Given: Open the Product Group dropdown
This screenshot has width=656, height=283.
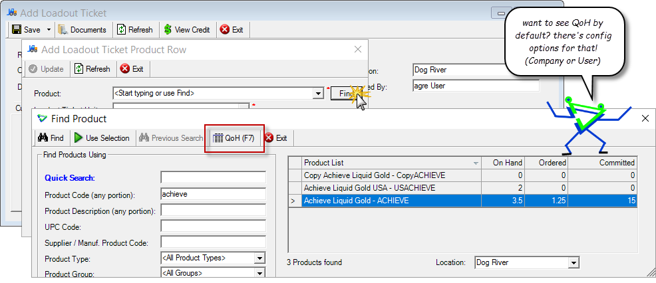Looking at the screenshot, I should [260, 274].
